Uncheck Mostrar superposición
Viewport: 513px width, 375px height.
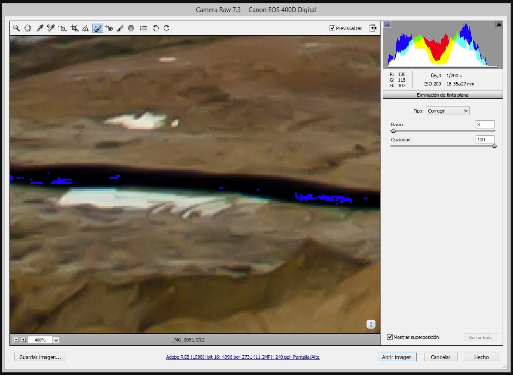(390, 337)
